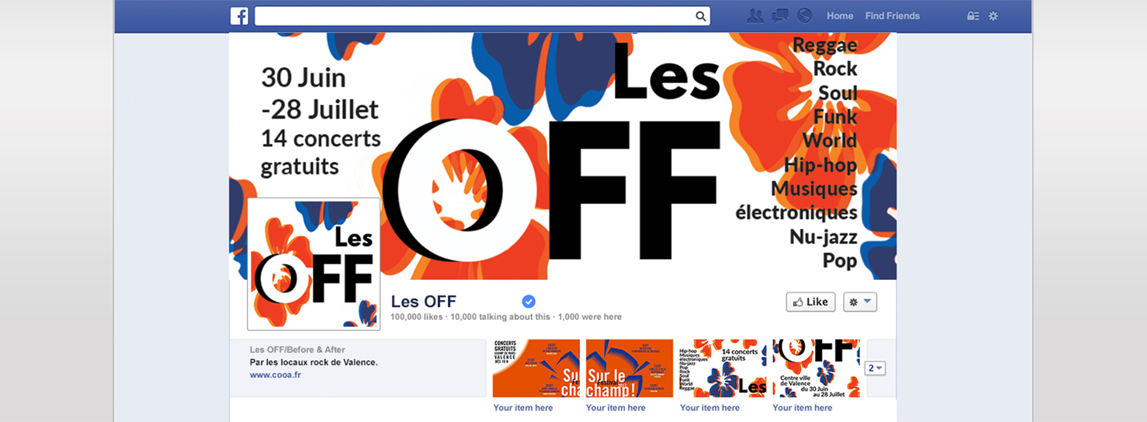Click the verified page badge
The width and height of the screenshot is (1147, 422).
(529, 301)
